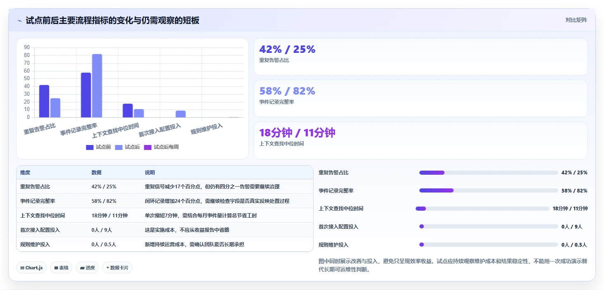The height and width of the screenshot is (290, 604).
Task: Click the 上下文查找中位时间 progress bar
Action: [483, 209]
